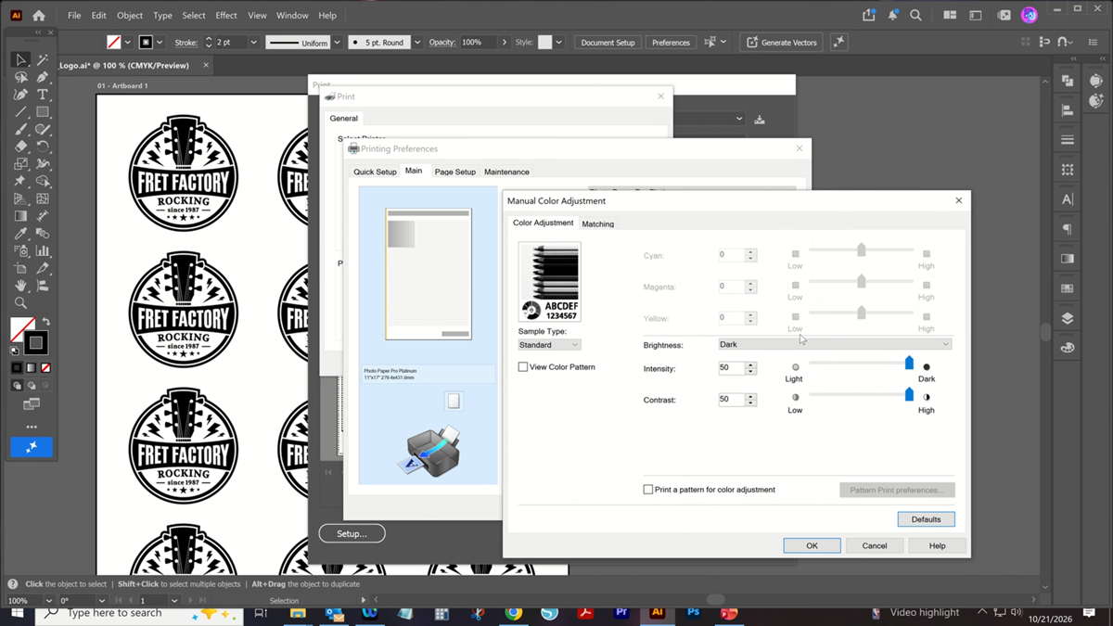The height and width of the screenshot is (626, 1113).
Task: Open the Brightness Dark dropdown
Action: coord(835,344)
